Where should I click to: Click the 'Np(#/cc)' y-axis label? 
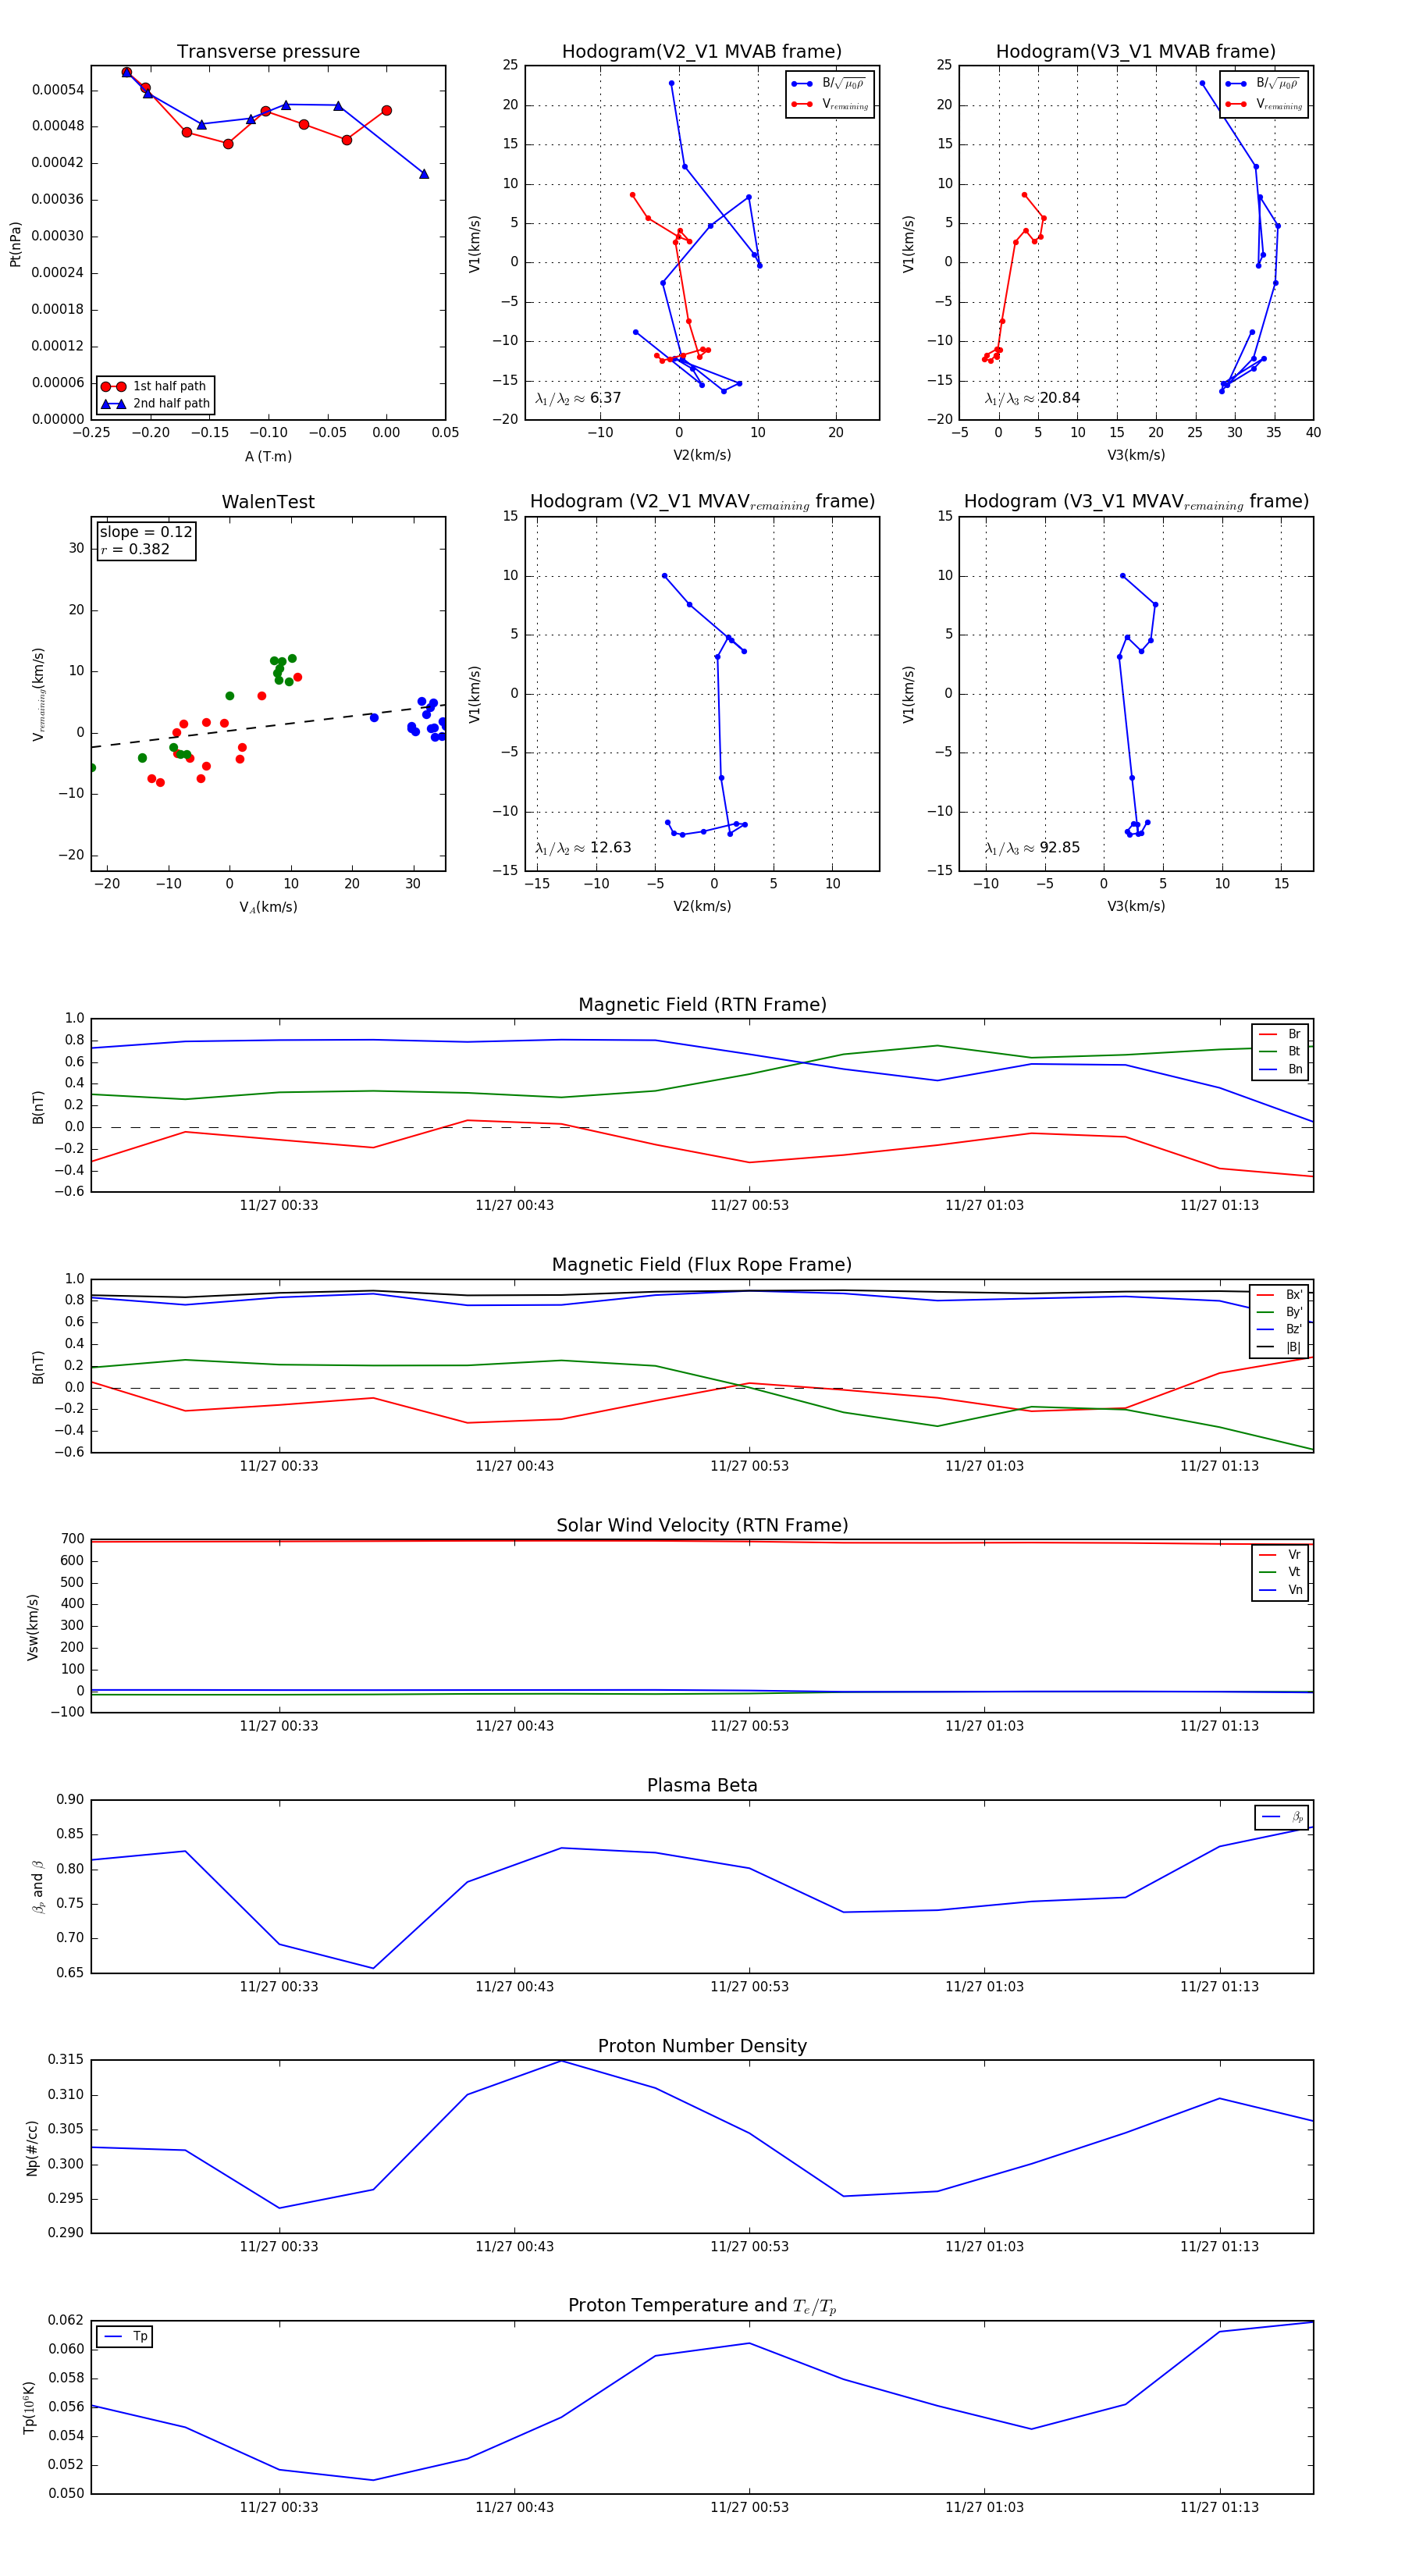(x=32, y=2147)
